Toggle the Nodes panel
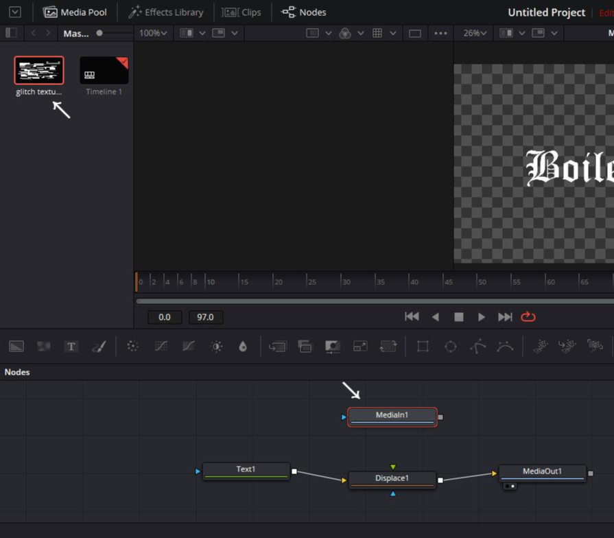614x538 pixels. [x=303, y=12]
